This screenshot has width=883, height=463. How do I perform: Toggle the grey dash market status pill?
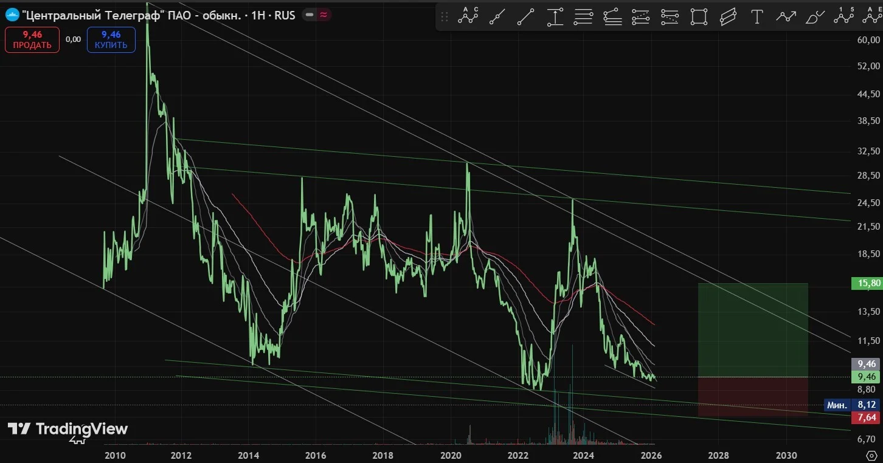(x=310, y=15)
